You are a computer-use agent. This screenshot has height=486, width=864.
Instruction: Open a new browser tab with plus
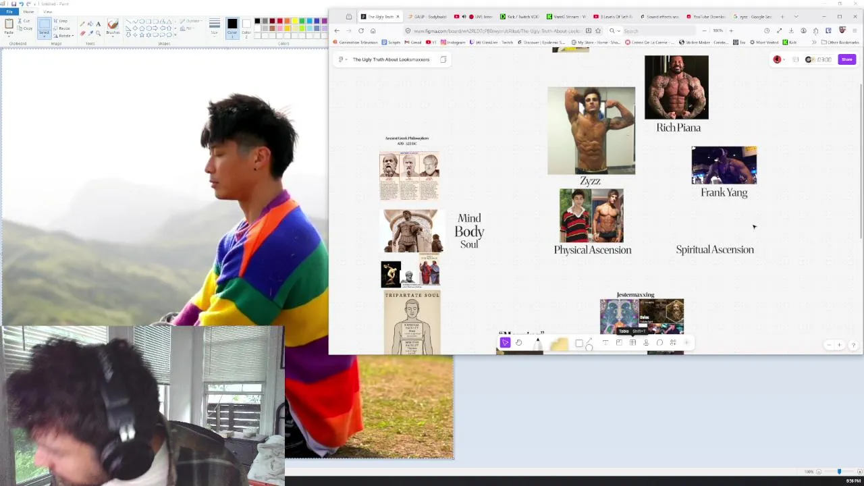(782, 16)
